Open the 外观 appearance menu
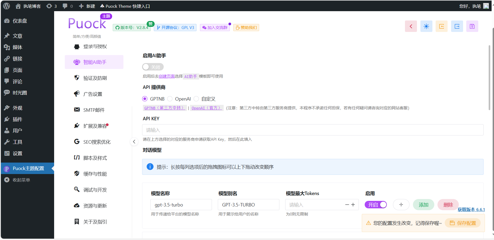The width and height of the screenshot is (494, 240). (27, 108)
